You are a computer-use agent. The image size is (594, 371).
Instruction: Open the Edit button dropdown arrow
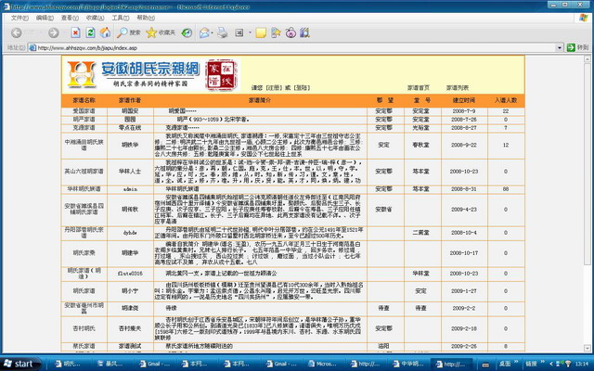point(250,33)
